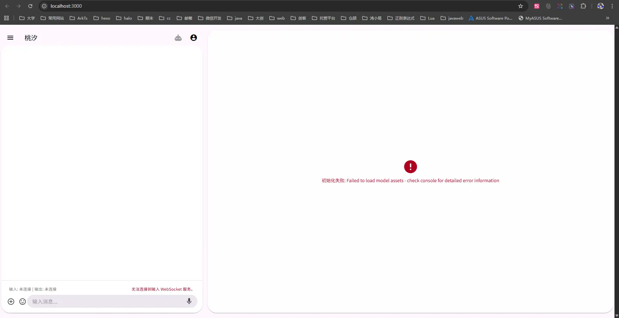619x318 pixels.
Task: Bookmark this page with the star icon
Action: tap(520, 6)
